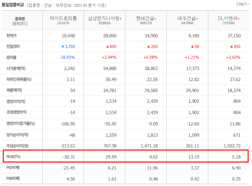The width and height of the screenshot is (252, 186).
Task: Select the +0.58% change rate
Action: tap(150, 57)
